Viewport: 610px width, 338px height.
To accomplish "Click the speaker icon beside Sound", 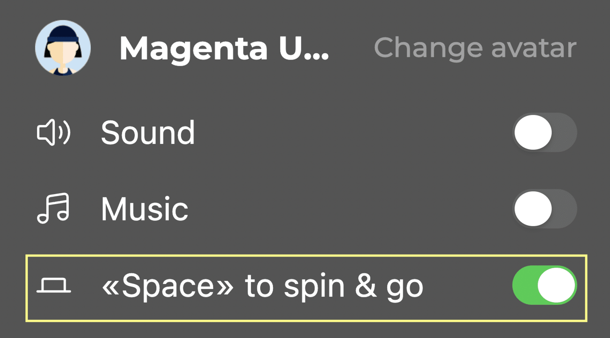I will point(53,132).
